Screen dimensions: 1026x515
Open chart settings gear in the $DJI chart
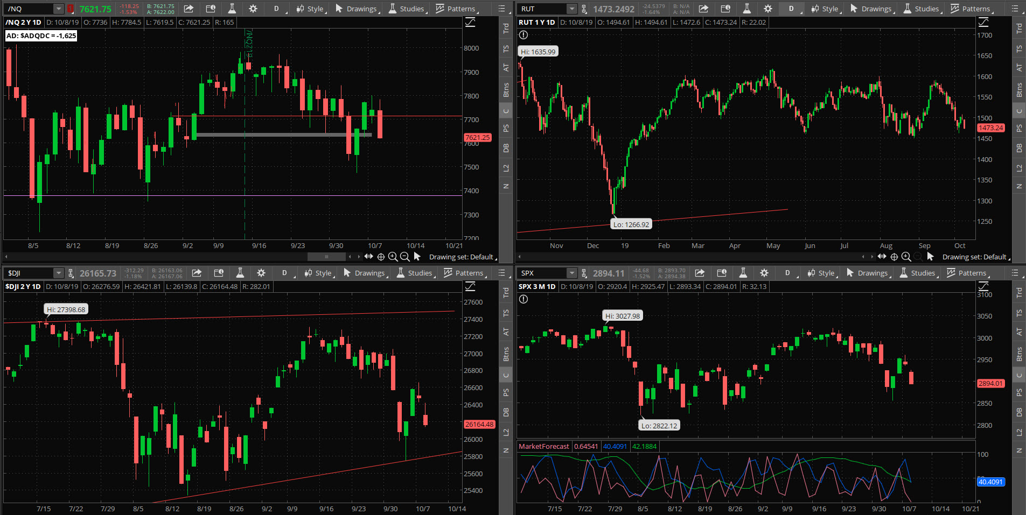pyautogui.click(x=261, y=273)
